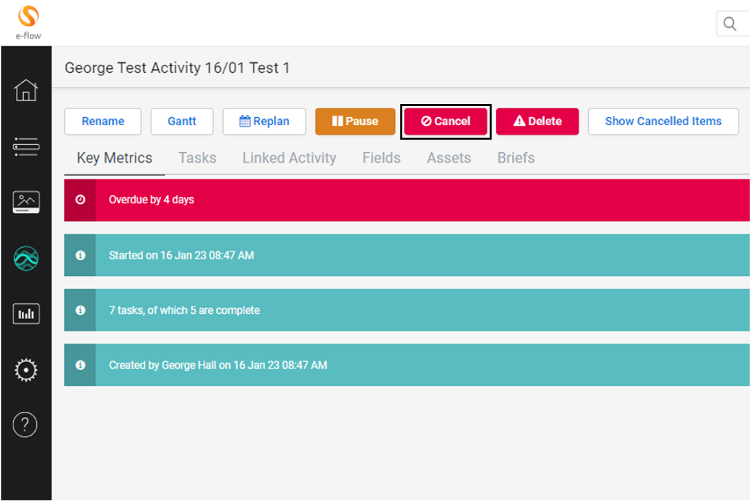Click the Replan calendar button
This screenshot has height=503, width=751.
264,121
